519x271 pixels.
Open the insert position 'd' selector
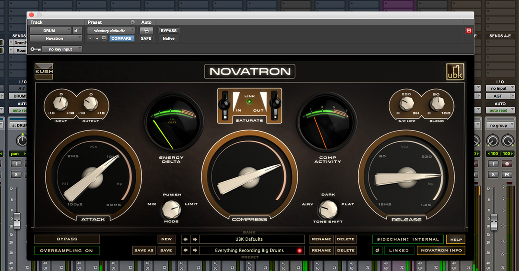pyautogui.click(x=77, y=31)
